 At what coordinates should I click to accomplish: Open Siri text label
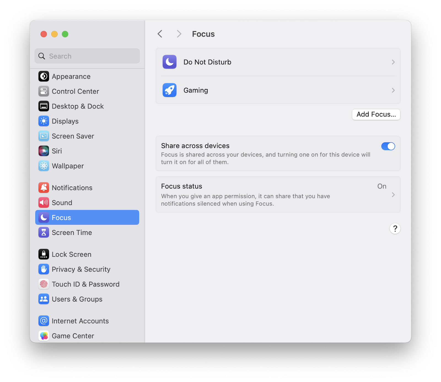point(57,151)
